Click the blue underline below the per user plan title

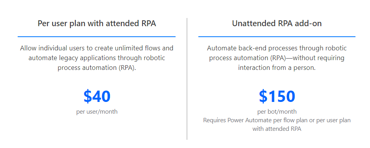(x=97, y=37)
